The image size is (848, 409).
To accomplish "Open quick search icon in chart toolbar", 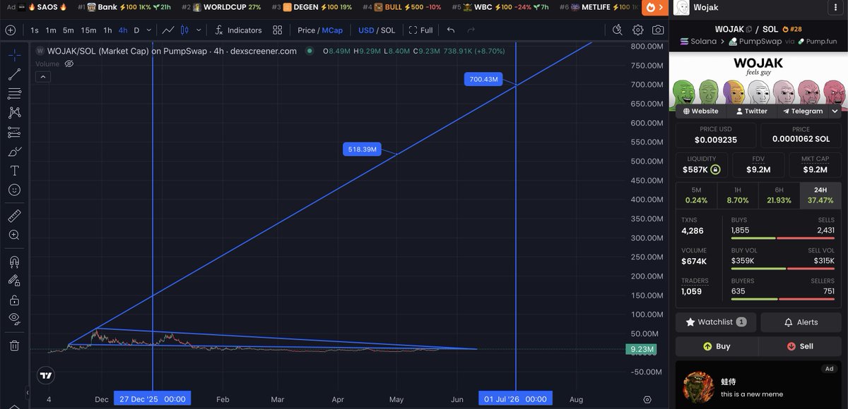I will pos(618,30).
